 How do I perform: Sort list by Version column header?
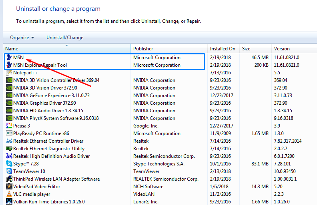pos(294,49)
